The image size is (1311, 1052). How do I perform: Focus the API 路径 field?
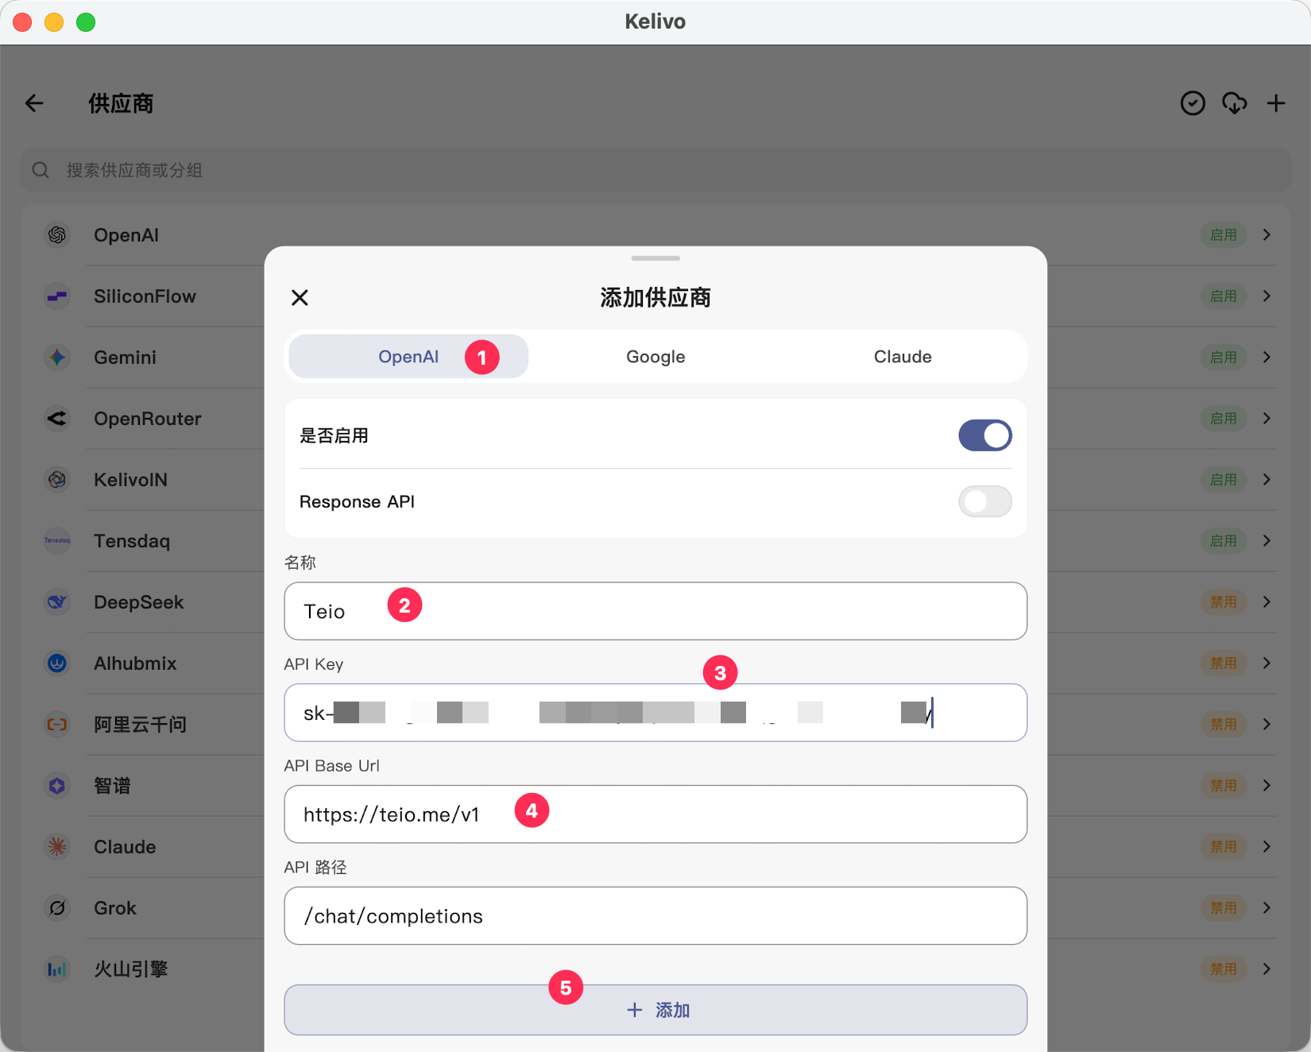[655, 916]
